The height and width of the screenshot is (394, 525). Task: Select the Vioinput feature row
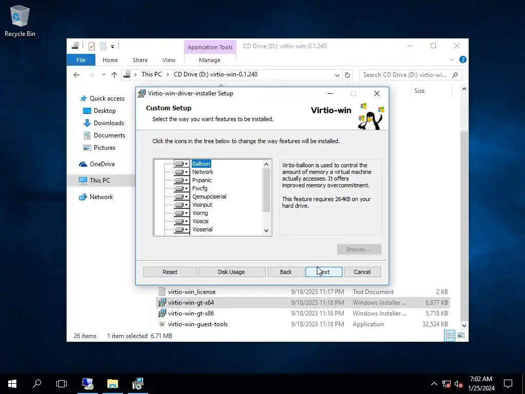pyautogui.click(x=202, y=205)
